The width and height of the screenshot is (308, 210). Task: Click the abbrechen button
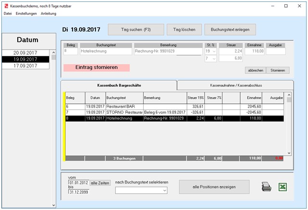[255, 70]
